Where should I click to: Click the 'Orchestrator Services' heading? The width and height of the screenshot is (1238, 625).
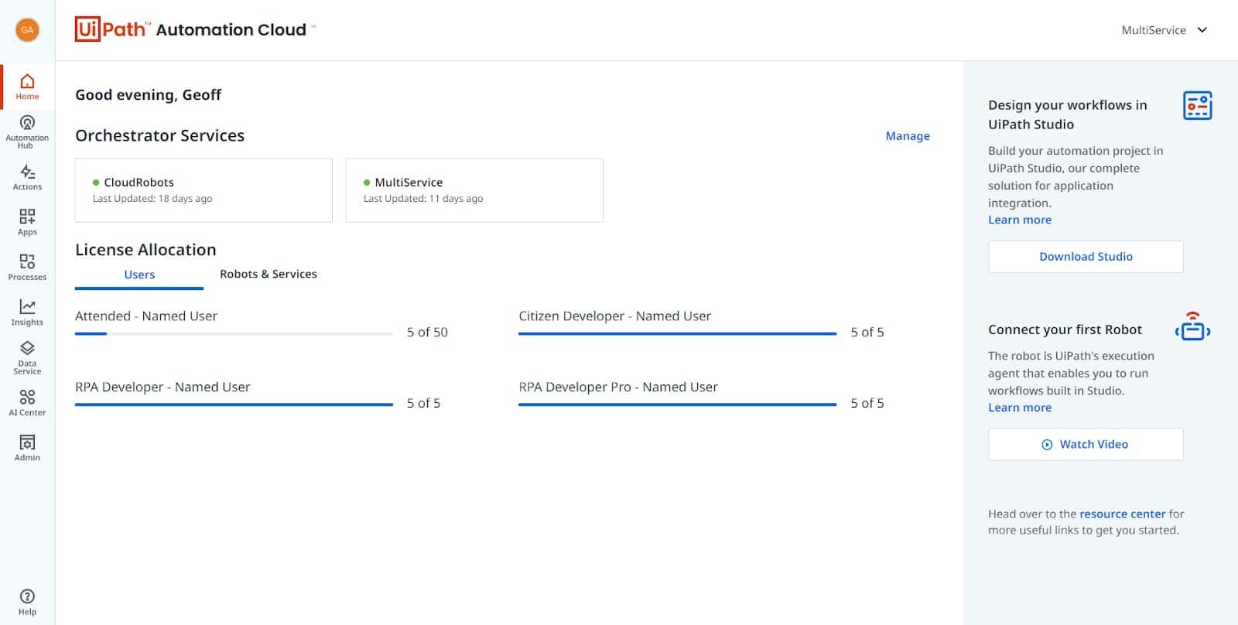160,135
